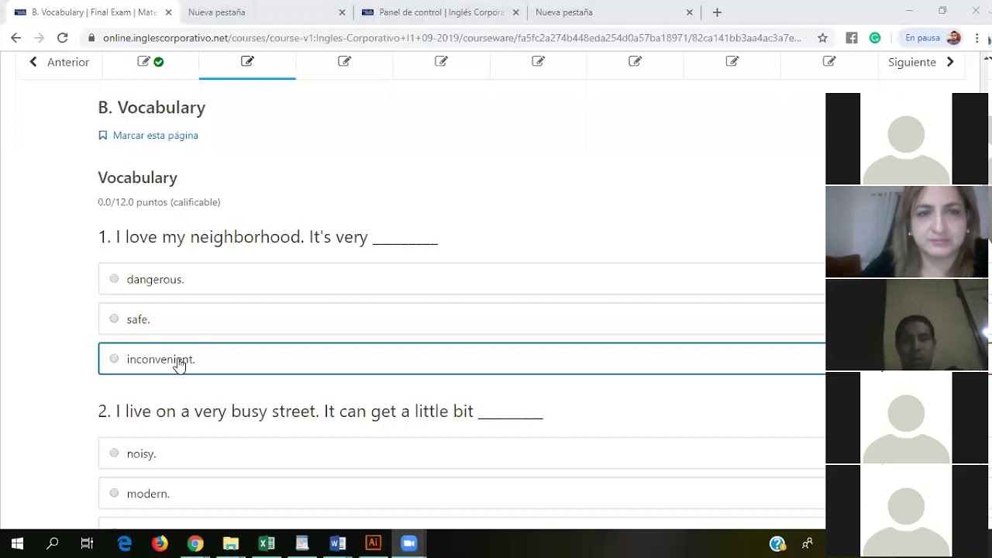The image size is (992, 558).
Task: Open the green Grammarly extension icon
Action: click(x=875, y=37)
